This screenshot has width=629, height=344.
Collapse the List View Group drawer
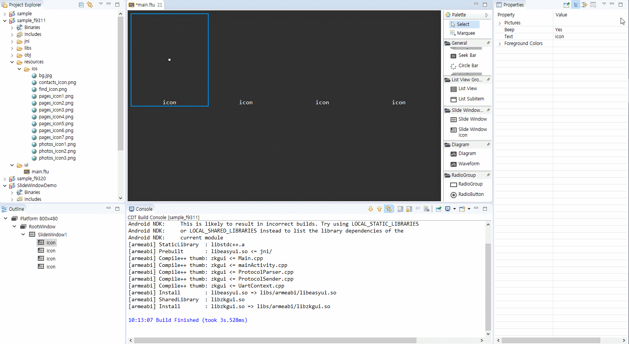[x=464, y=80]
